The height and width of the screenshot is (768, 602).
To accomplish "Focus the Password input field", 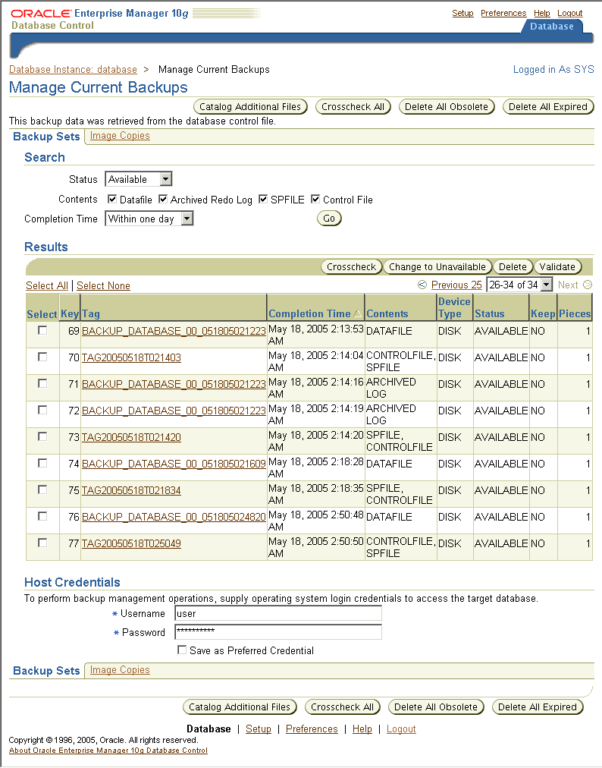I will coord(277,632).
